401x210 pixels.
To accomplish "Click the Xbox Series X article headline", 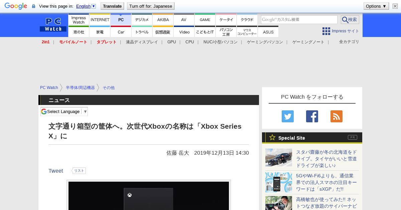I will point(145,131).
